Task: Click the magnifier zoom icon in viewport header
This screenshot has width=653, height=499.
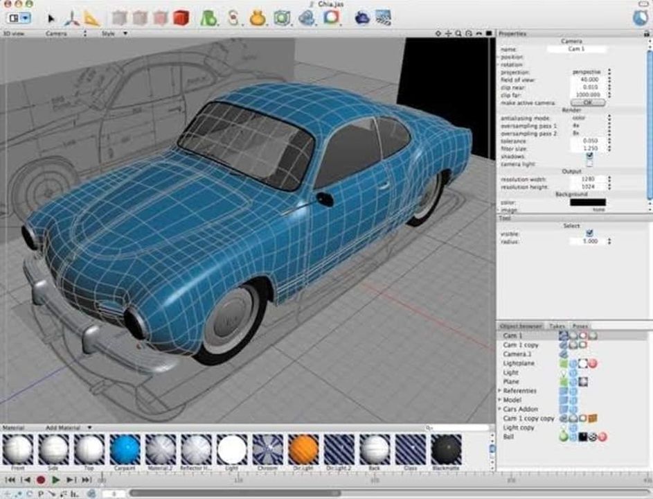Action: click(458, 33)
